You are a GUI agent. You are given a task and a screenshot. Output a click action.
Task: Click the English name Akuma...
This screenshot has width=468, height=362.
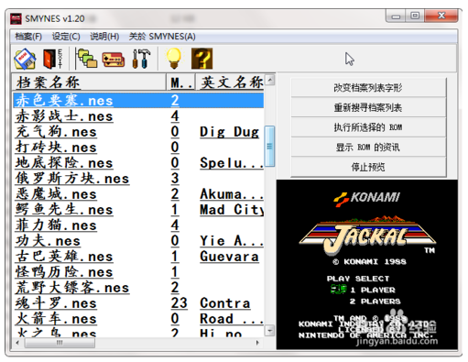coord(232,194)
